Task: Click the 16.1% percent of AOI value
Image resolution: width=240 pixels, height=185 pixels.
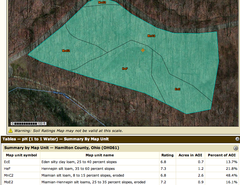Action: click(232, 182)
